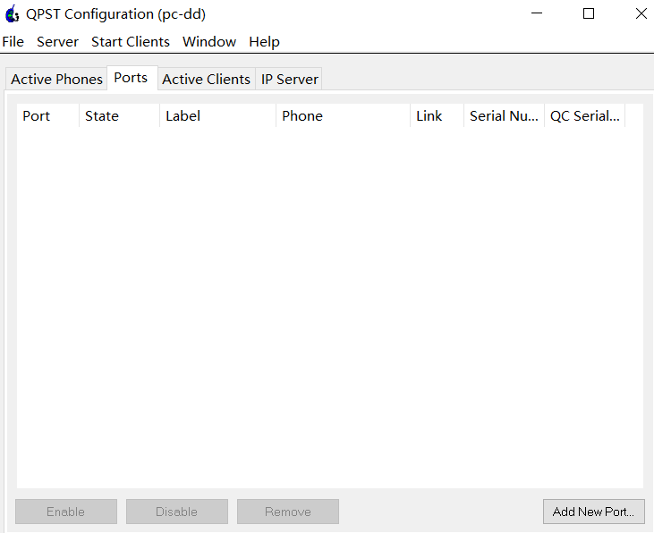Image resolution: width=654 pixels, height=533 pixels.
Task: Sort by the Port column header
Action: click(x=48, y=115)
